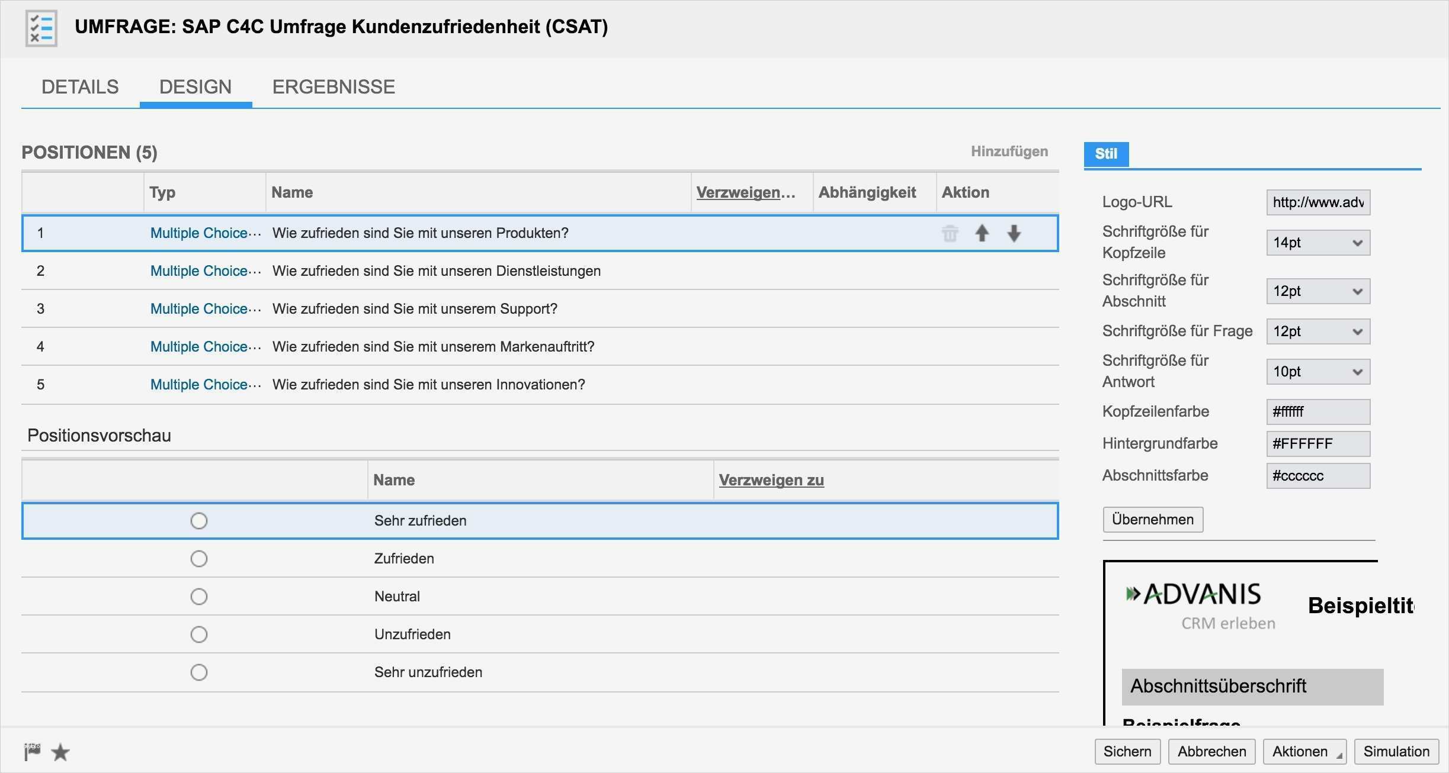Open the ERGEBNISSE tab
Screen dimensions: 1449x773
[x=334, y=87]
